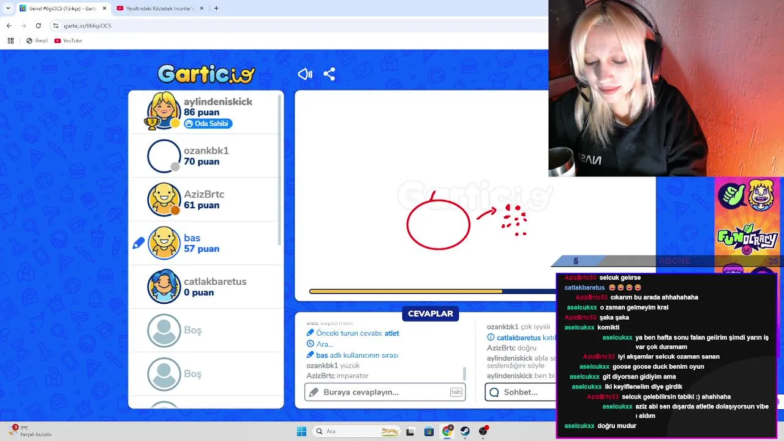Click the browser address bar URL
This screenshot has width=784, height=441.
point(88,26)
